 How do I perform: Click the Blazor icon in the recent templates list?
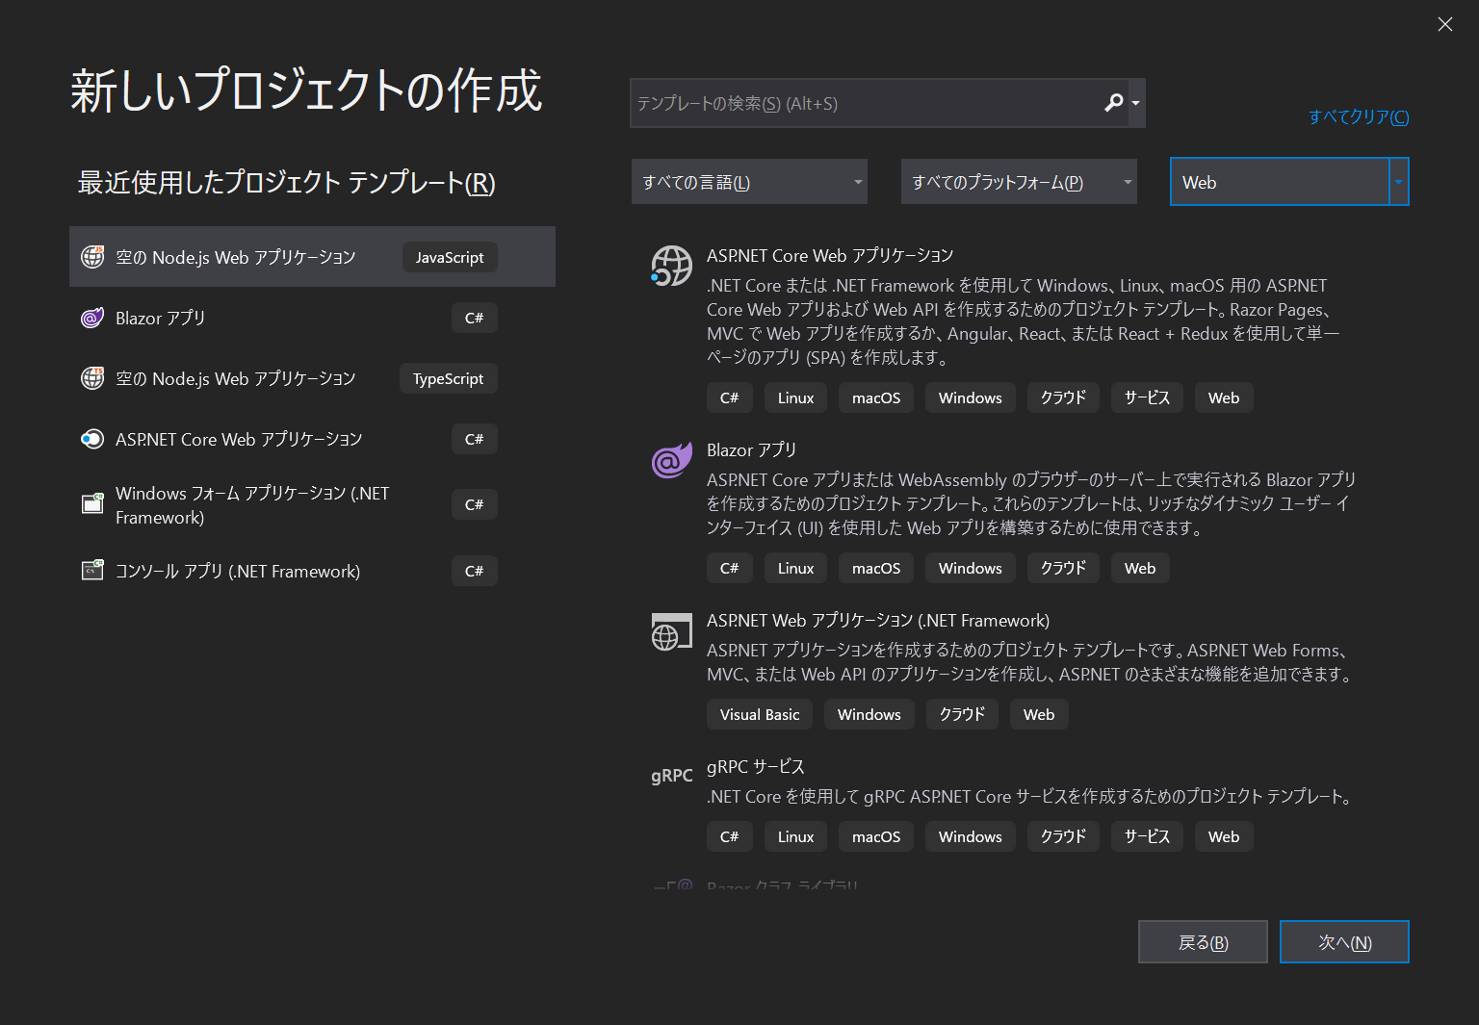pyautogui.click(x=92, y=318)
